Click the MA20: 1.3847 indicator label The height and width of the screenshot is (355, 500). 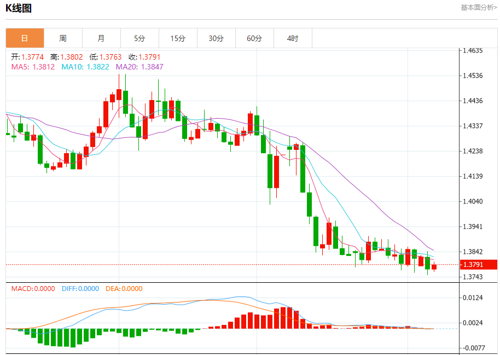coord(139,67)
